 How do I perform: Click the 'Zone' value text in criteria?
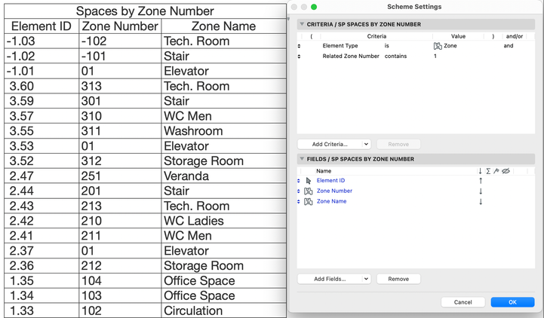click(450, 46)
